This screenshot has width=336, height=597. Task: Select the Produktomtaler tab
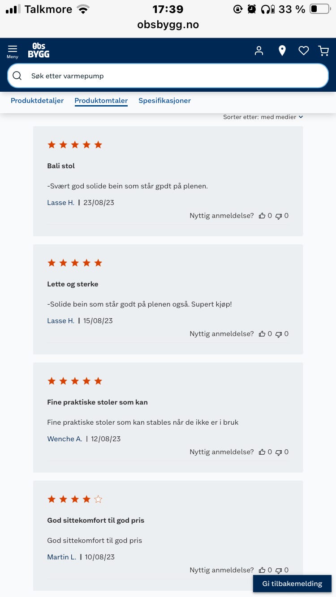coord(101,101)
